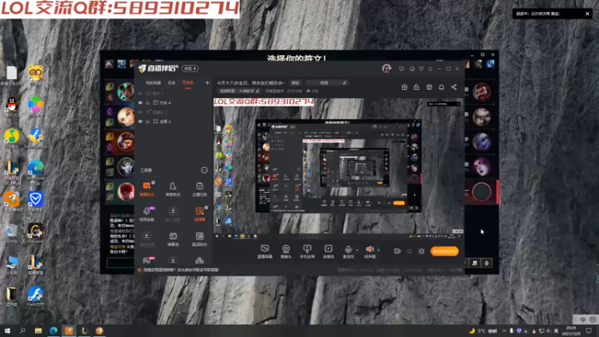The height and width of the screenshot is (337, 599).
Task: Download the tool left of 弹幕秀
Action: click(147, 237)
